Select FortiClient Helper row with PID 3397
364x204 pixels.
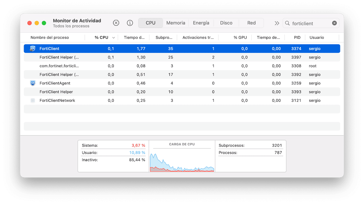182,57
